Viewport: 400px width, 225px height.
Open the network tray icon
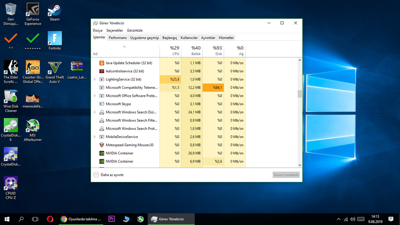tap(346, 219)
